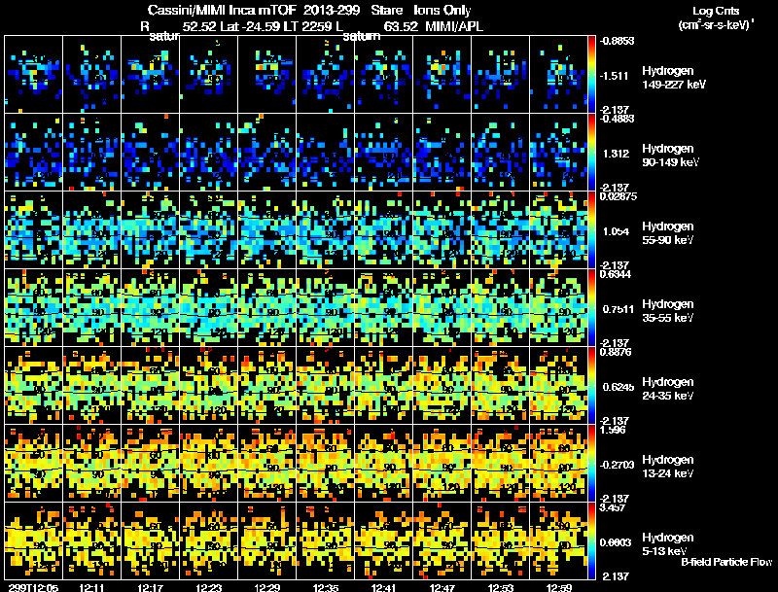Viewport: 778px width, 592px height.
Task: Select the Hydrogen 55-90 keV row label
Action: [x=668, y=233]
